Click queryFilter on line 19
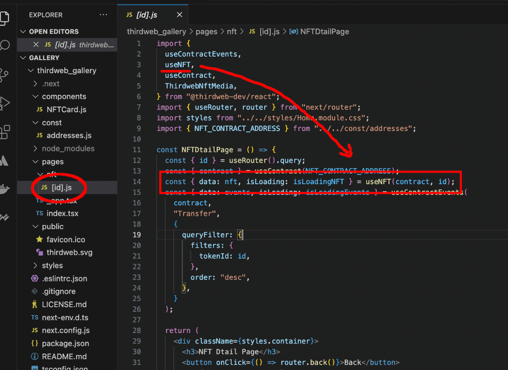508x370 pixels. point(205,235)
